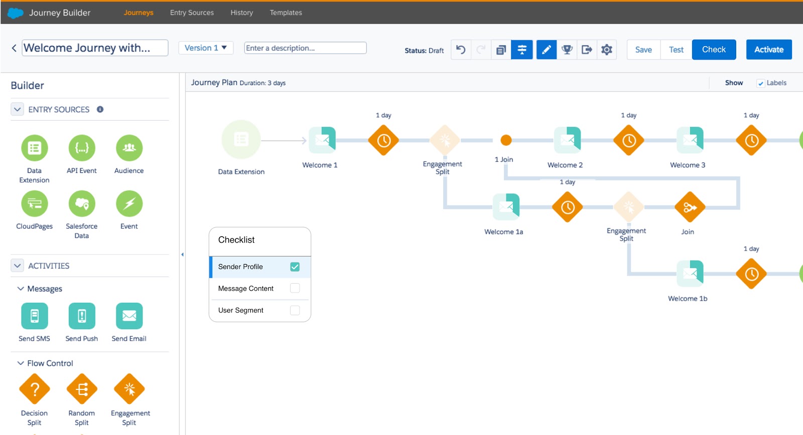This screenshot has height=435, width=803.
Task: Open the Entry Sources tab
Action: coord(192,13)
